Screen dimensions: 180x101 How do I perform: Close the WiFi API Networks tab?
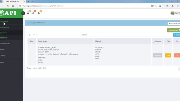[24, 1]
